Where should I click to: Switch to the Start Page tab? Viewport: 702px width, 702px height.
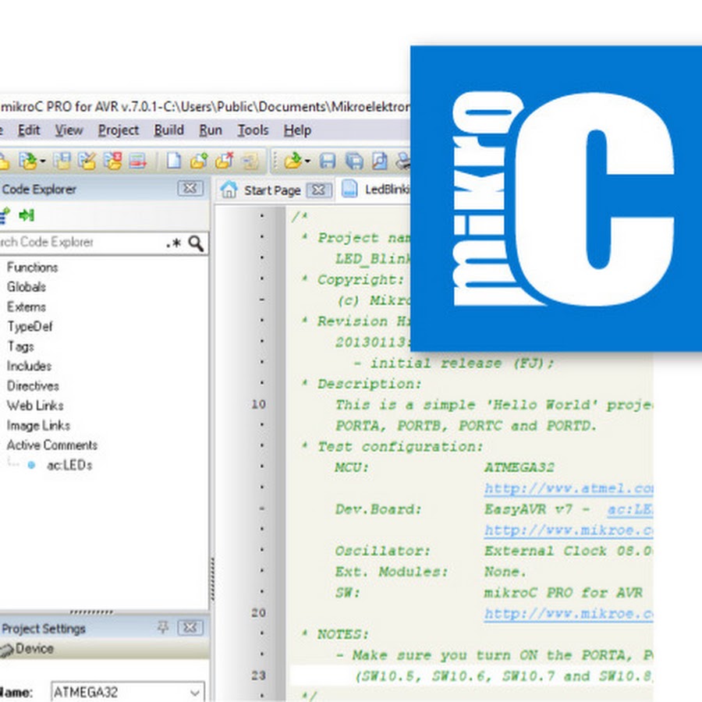coord(272,190)
